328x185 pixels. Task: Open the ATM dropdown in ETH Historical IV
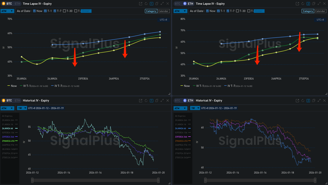pos(180,108)
